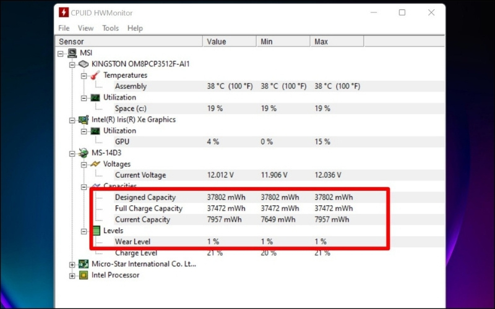The width and height of the screenshot is (495, 309).
Task: Click the KINGSTON drive icon
Action: click(x=84, y=64)
